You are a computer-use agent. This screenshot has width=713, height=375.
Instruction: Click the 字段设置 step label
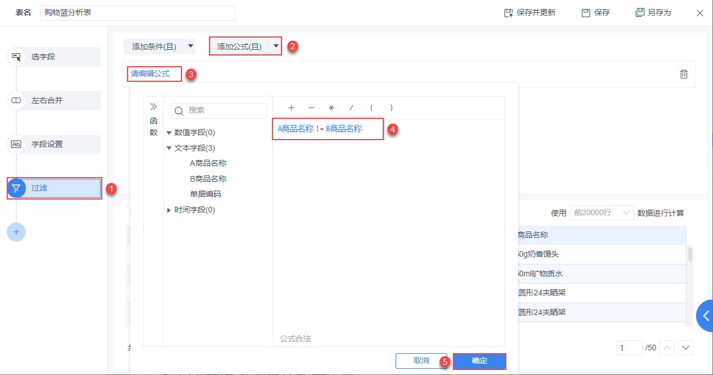coord(47,144)
